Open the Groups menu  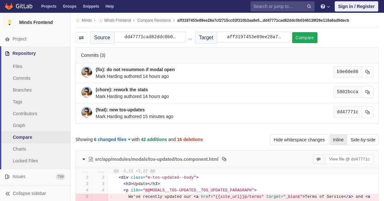click(x=69, y=6)
